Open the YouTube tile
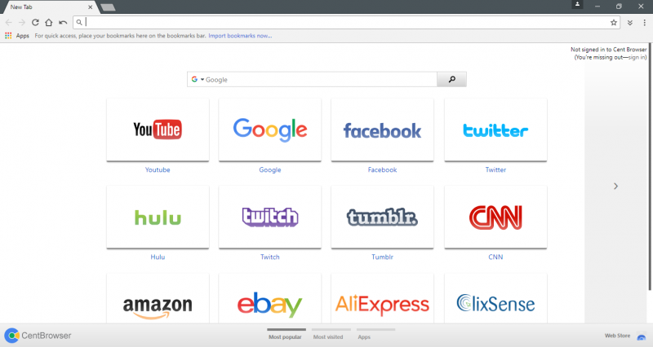653x347 pixels. [158, 130]
